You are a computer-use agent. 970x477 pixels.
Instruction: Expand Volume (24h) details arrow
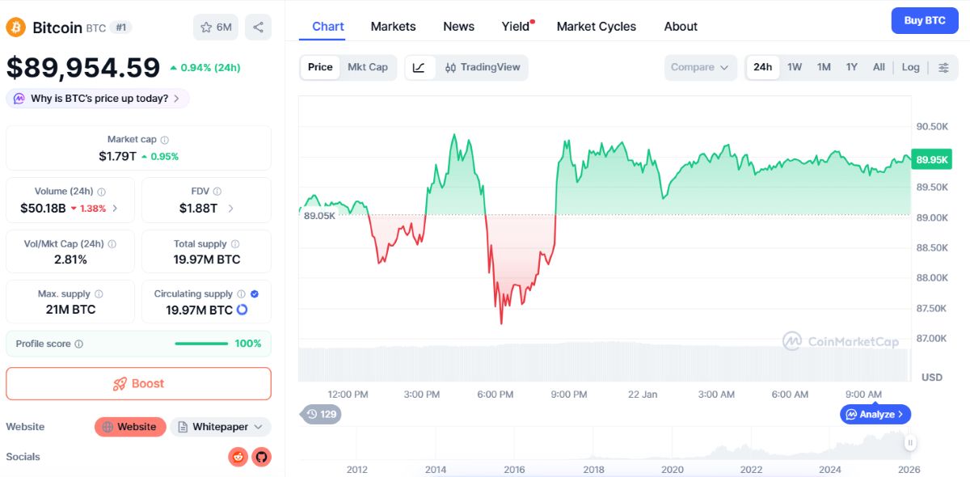point(114,209)
